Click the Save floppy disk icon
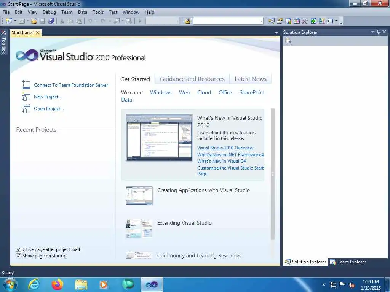Viewport: 390px width, 292px height. point(43,21)
